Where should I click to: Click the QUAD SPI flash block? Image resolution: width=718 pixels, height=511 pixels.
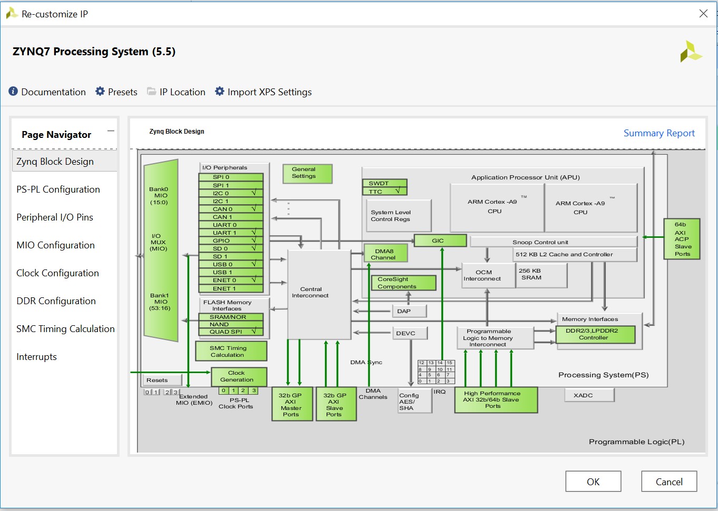pos(230,332)
